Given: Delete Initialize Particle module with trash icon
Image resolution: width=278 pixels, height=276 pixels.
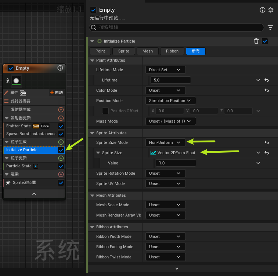Looking at the screenshot, I should coord(256,41).
